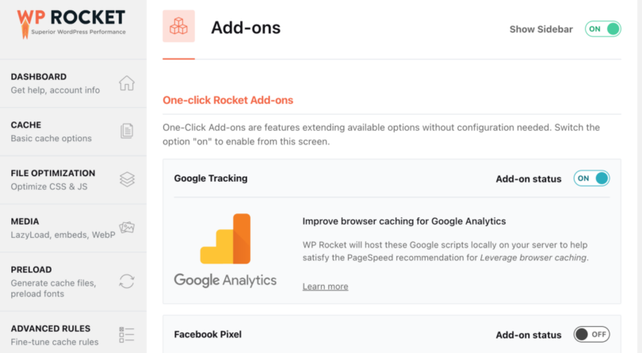Viewport: 642px width, 353px height.
Task: Go to the Cache settings tab
Action: click(73, 131)
